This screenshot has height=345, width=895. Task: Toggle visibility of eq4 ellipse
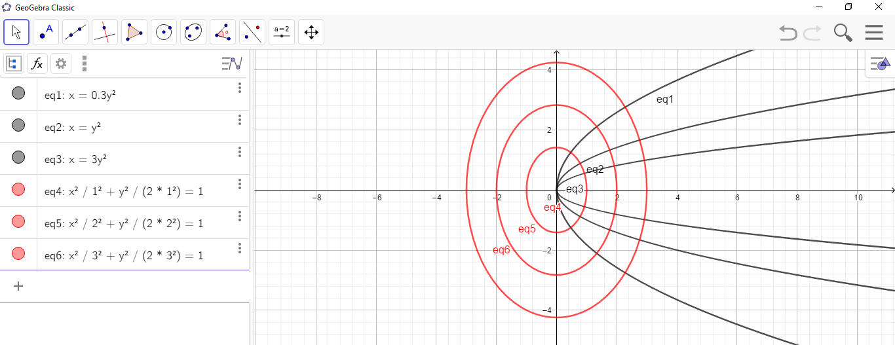18,190
